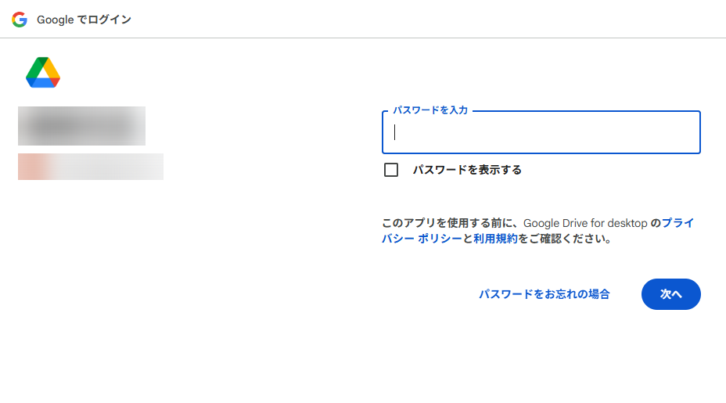Image resolution: width=726 pixels, height=403 pixels.
Task: Click the blurred avatar beside the email
Action: 31,167
